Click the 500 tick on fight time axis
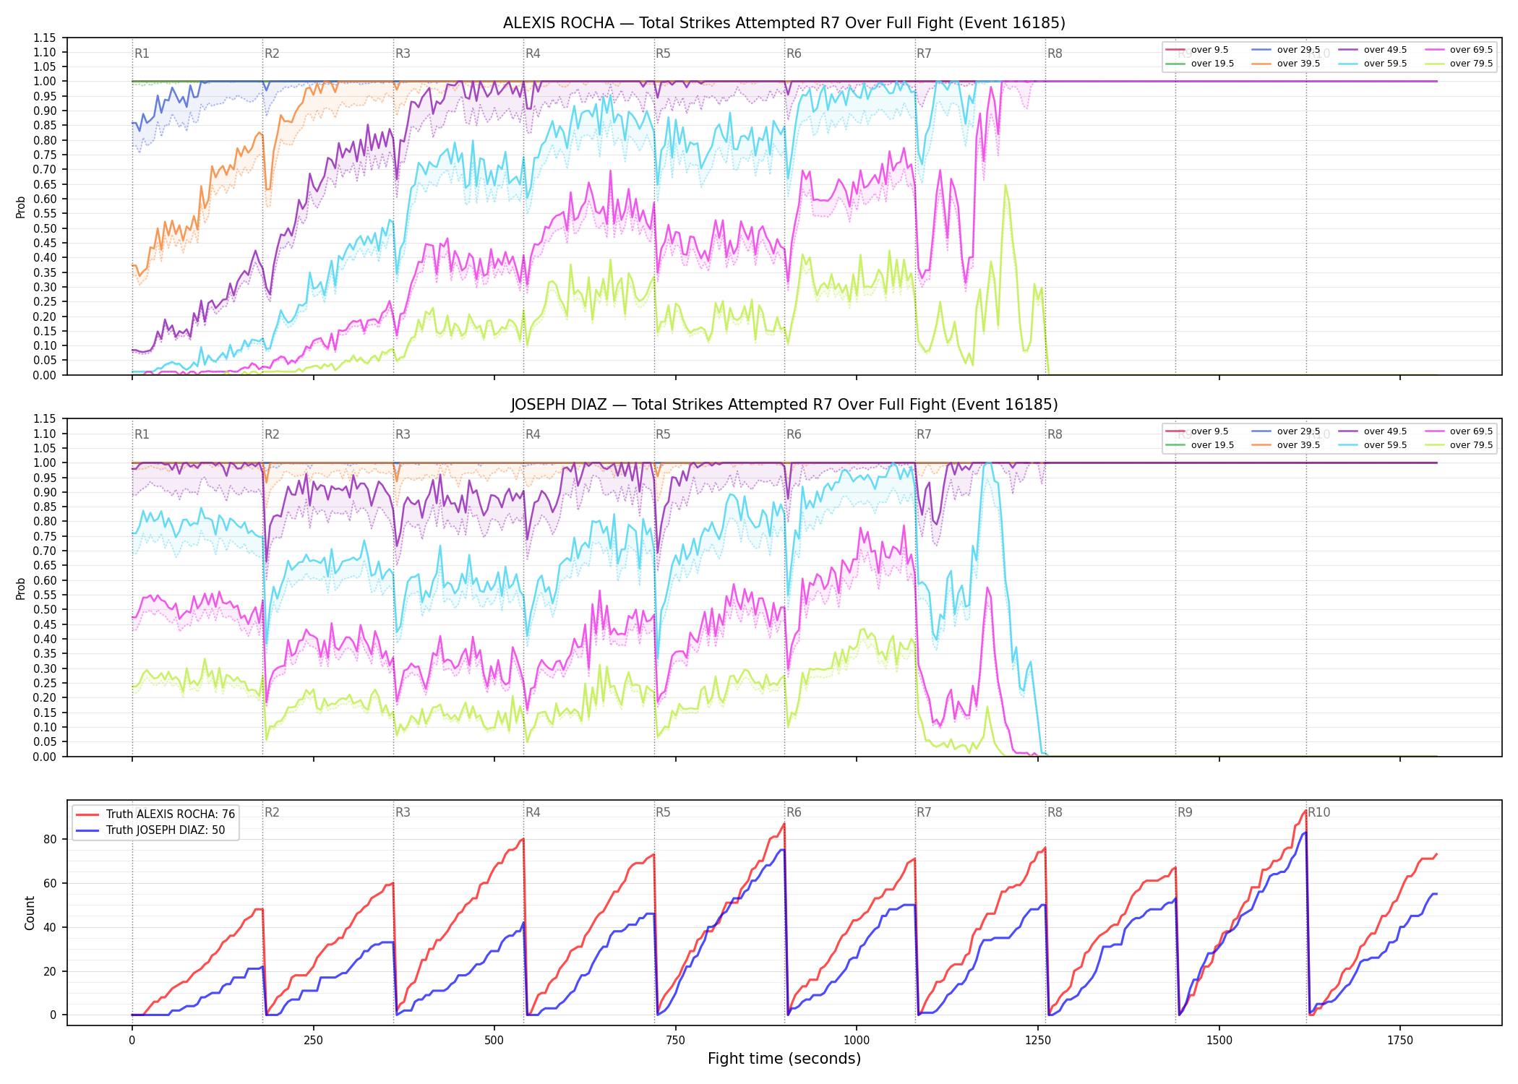The width and height of the screenshot is (1518, 1084). [494, 1041]
